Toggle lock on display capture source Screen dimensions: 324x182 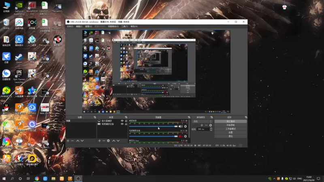pos(126,121)
